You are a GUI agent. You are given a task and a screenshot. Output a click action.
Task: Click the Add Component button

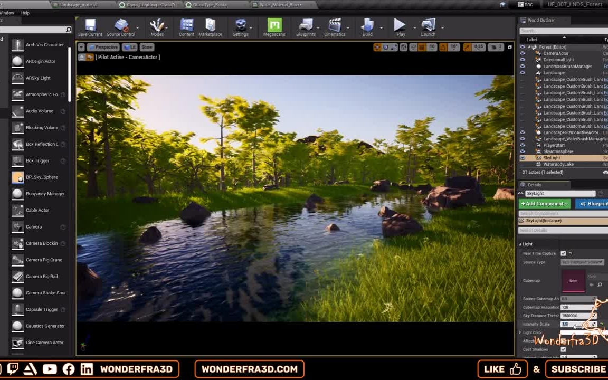pyautogui.click(x=544, y=204)
